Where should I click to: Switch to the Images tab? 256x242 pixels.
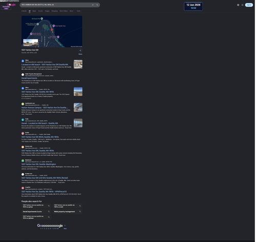47,11
